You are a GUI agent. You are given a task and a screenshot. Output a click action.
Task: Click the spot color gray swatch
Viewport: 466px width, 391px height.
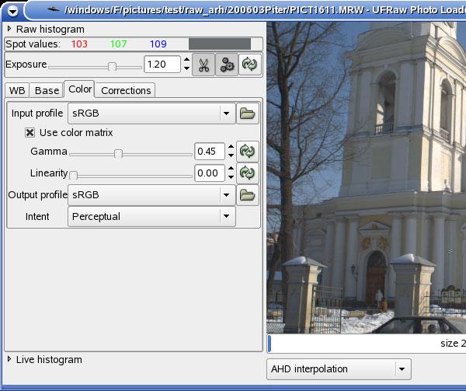click(220, 44)
